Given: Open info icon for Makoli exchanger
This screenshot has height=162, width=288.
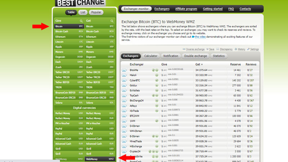Looking at the screenshot, I should tap(124, 75).
